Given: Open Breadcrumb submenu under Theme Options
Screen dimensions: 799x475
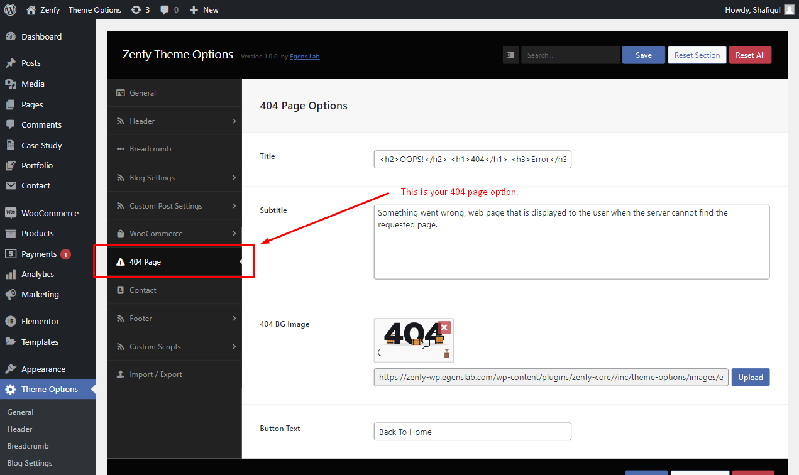Looking at the screenshot, I should point(28,446).
